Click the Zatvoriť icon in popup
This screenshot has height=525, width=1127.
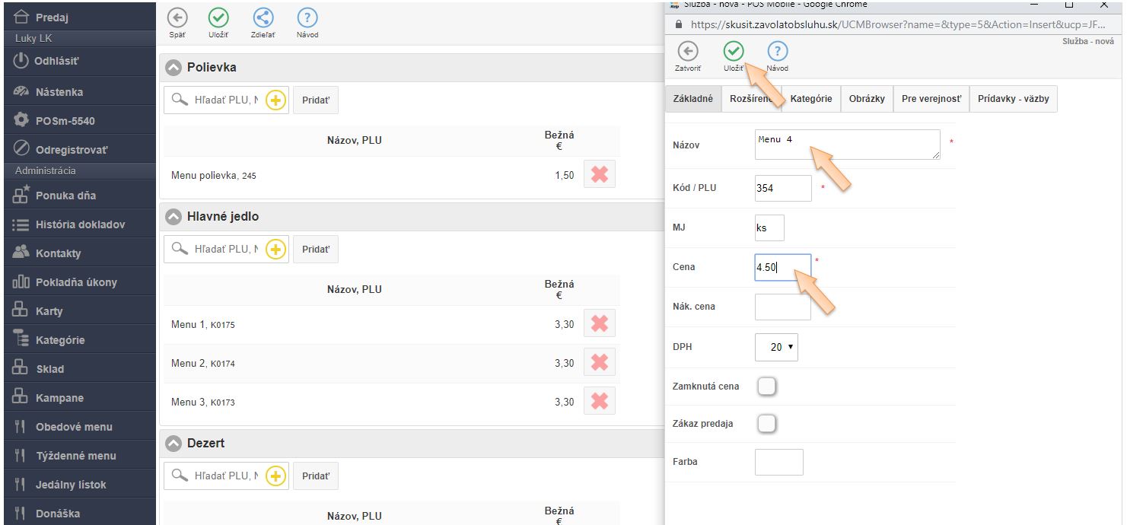688,52
